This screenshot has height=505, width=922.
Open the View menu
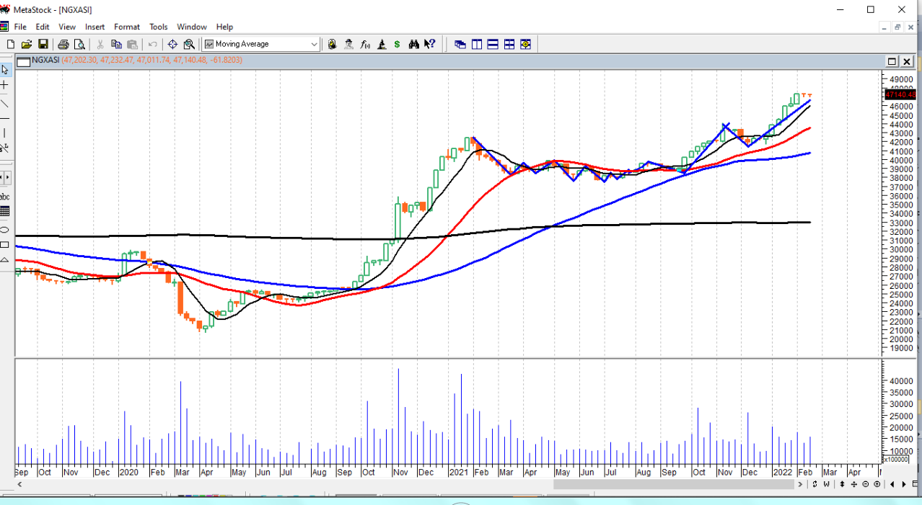[x=67, y=27]
